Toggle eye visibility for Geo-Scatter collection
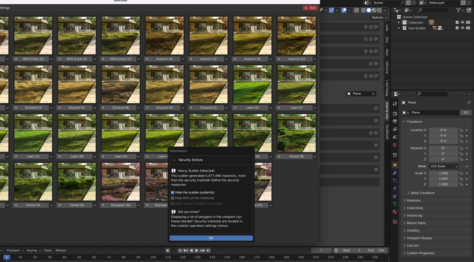The height and width of the screenshot is (262, 474). (x=463, y=28)
